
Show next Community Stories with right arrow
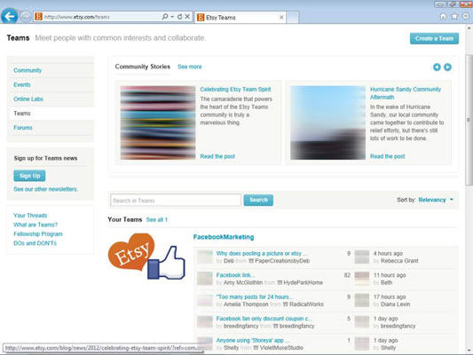click(447, 67)
